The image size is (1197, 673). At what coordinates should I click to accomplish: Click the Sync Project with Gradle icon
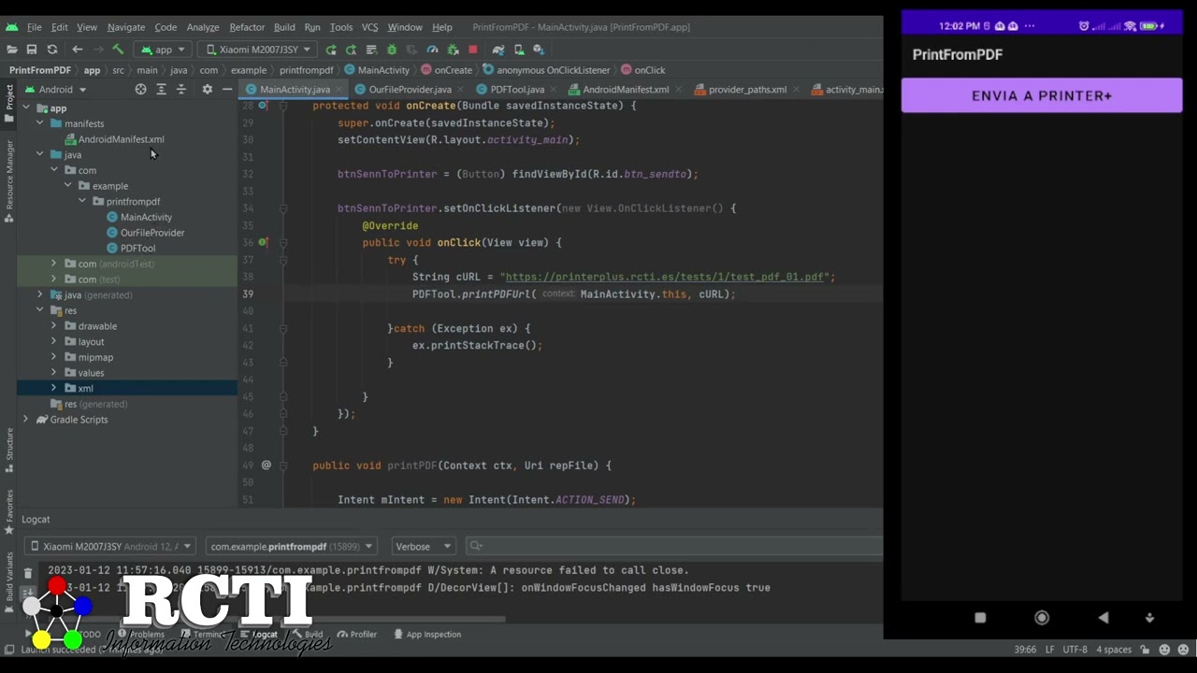(498, 50)
